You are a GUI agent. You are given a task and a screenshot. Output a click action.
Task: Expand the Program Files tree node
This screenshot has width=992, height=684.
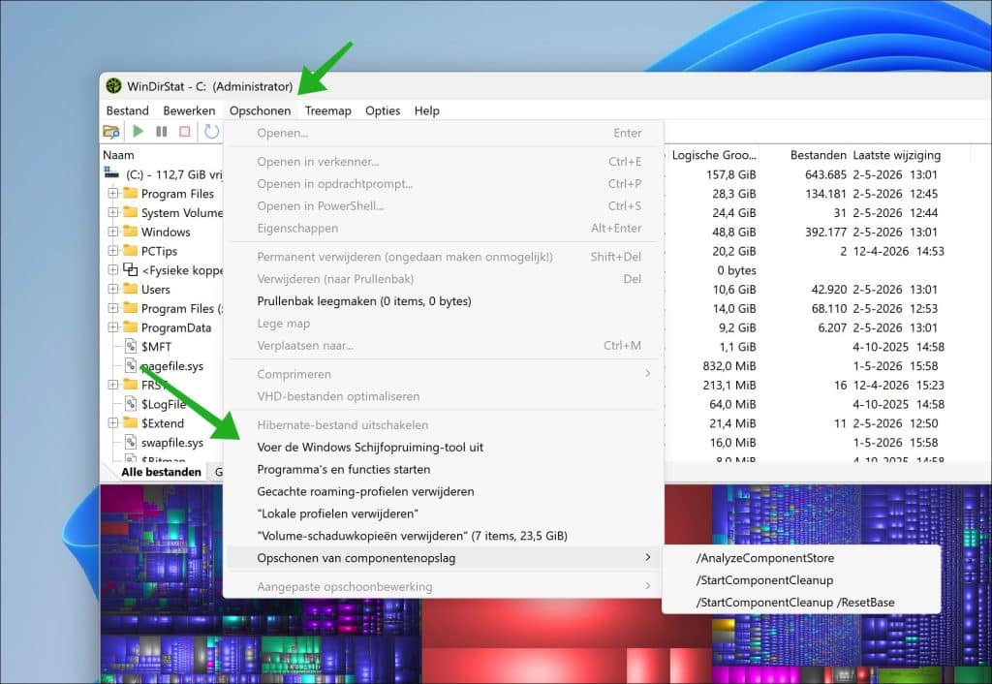pos(112,193)
